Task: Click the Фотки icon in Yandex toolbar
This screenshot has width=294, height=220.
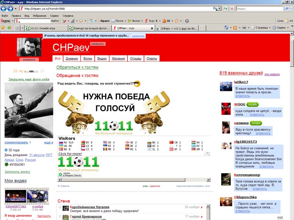Action: click(135, 21)
